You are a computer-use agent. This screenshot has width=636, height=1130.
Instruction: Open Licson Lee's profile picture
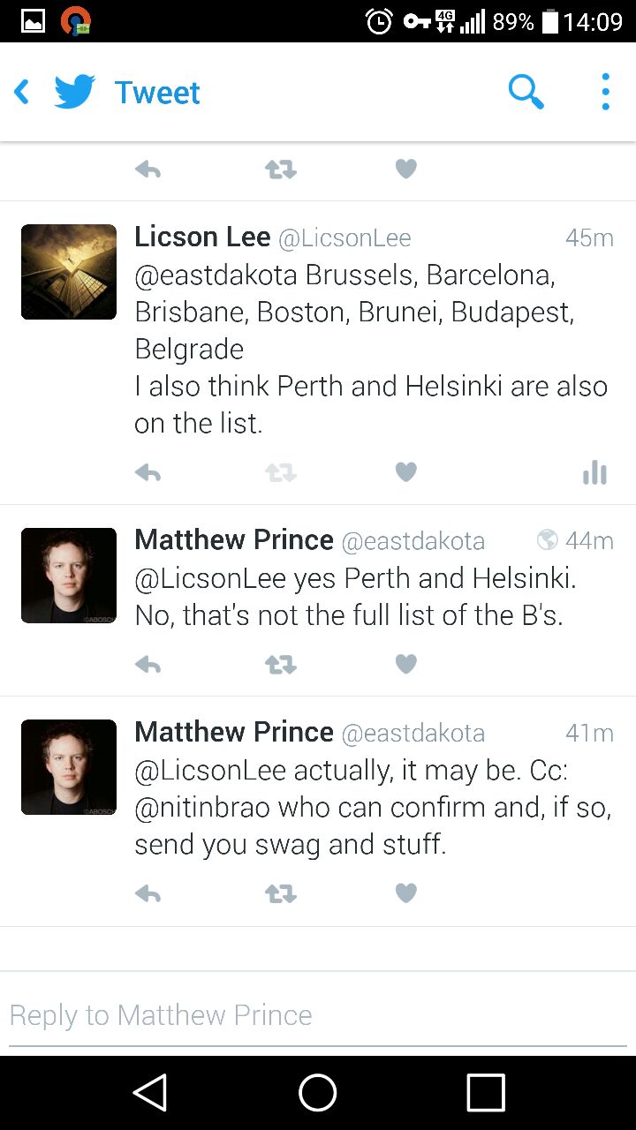69,272
